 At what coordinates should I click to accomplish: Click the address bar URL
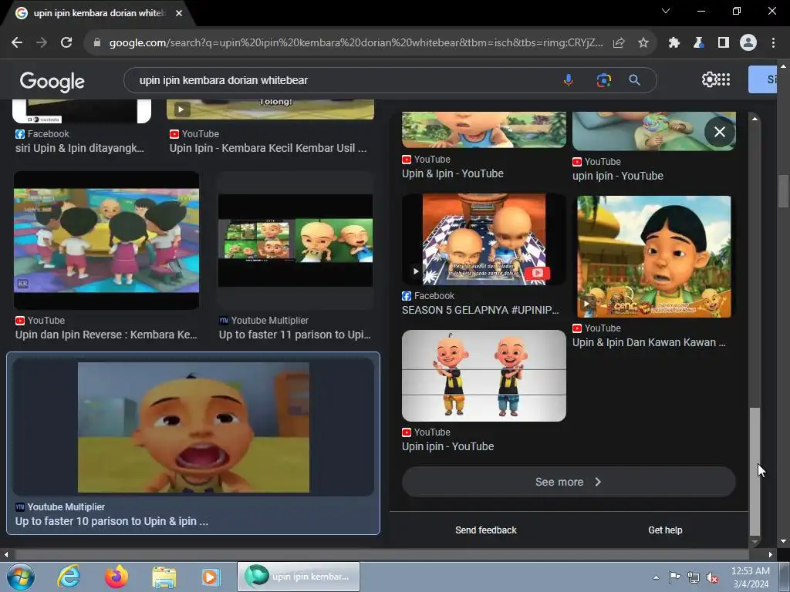click(356, 43)
